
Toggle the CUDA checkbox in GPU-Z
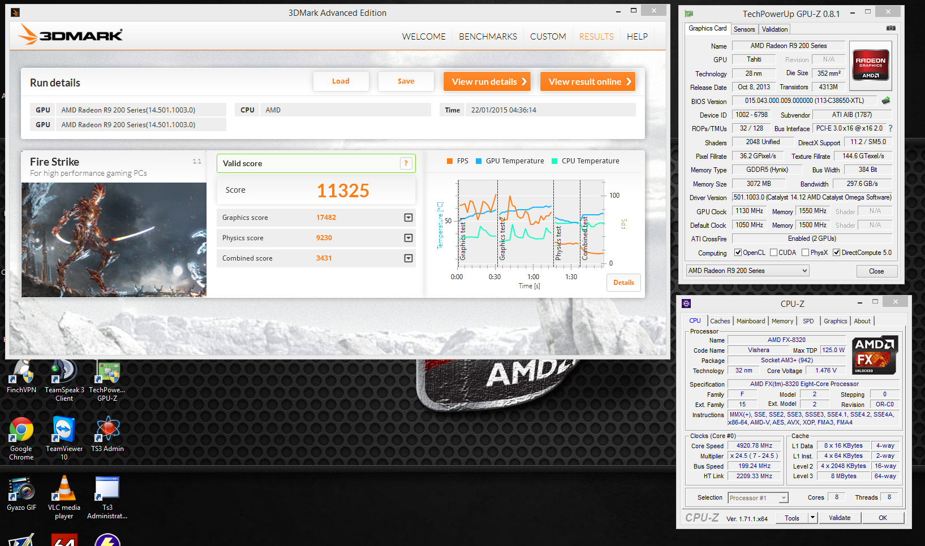pos(773,253)
